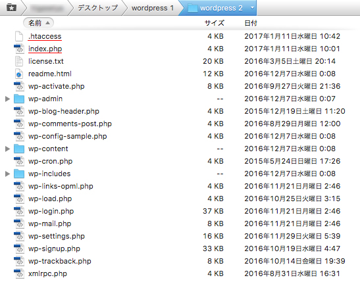Click the .htaccess file icon
360x284 pixels.
[19, 36]
